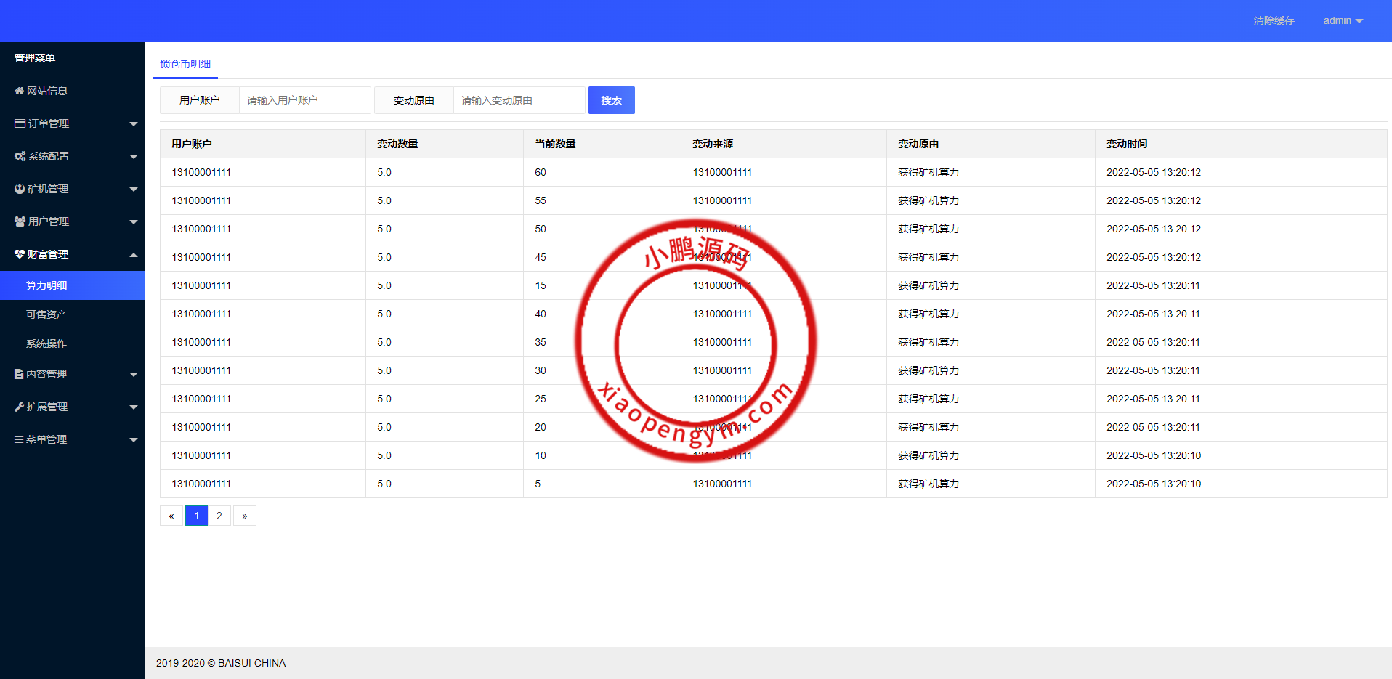This screenshot has width=1392, height=679.
Task: Collapse the 财富管理 section arrow
Action: pos(134,254)
